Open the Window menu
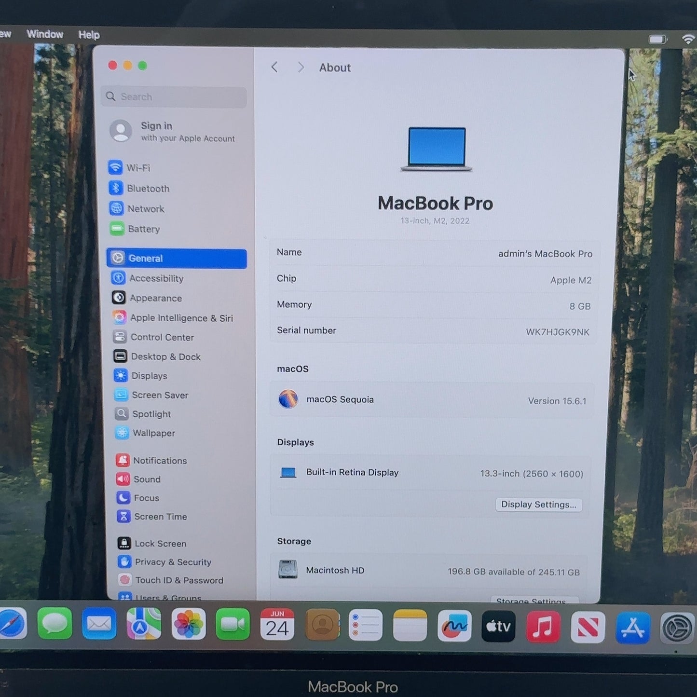This screenshot has height=697, width=697. [x=45, y=34]
